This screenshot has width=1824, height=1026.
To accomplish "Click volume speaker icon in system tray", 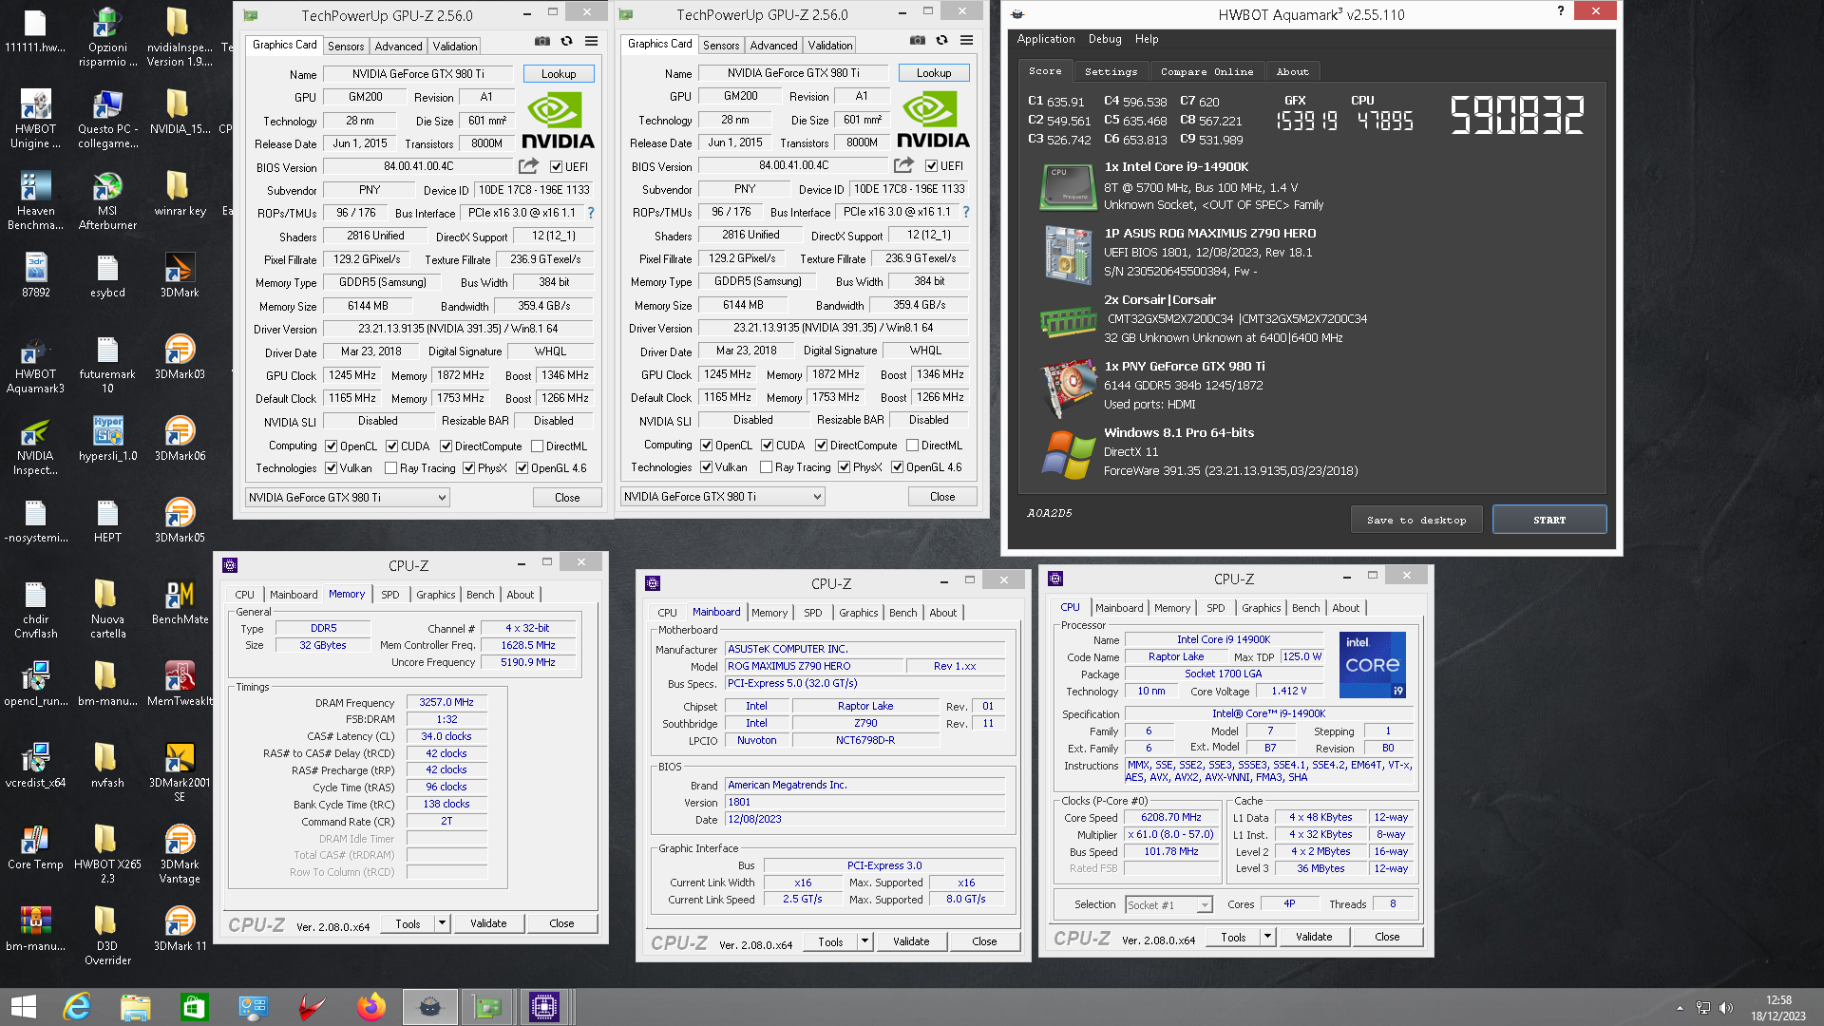I will [x=1726, y=1008].
